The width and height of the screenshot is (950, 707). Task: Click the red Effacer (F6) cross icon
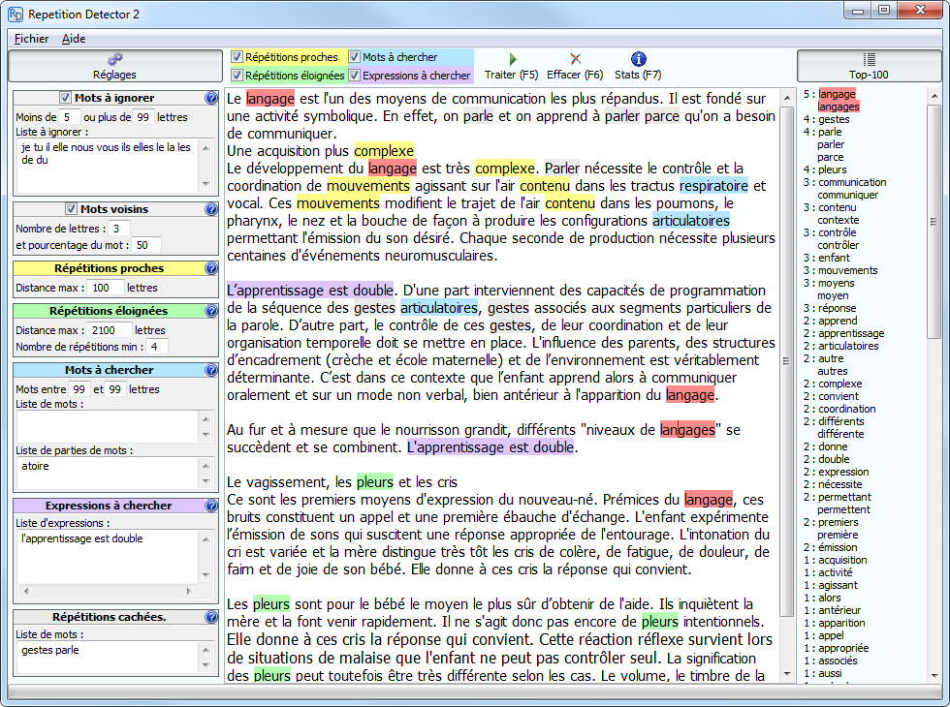click(x=575, y=59)
